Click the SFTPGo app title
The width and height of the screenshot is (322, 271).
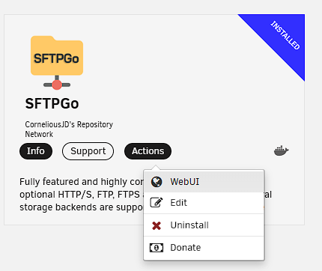click(x=52, y=103)
